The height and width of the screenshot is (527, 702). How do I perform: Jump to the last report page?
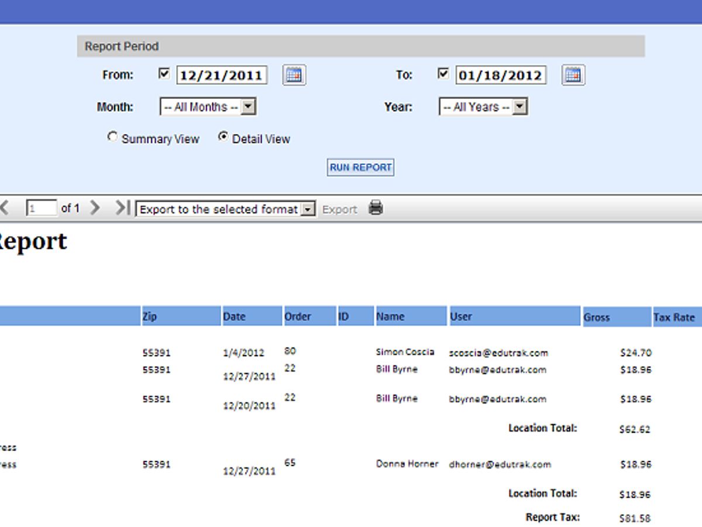point(121,208)
